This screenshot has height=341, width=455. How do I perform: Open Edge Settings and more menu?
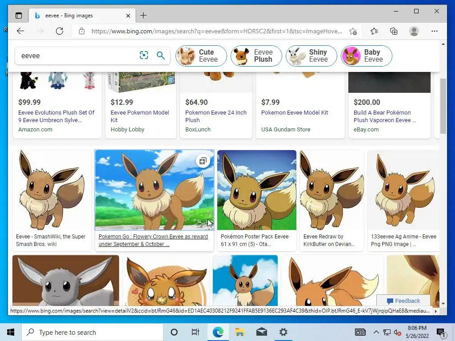click(x=434, y=31)
